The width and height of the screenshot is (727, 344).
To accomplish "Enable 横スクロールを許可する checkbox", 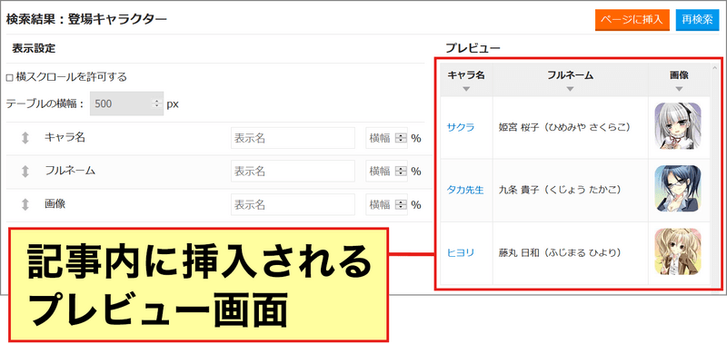I will point(9,78).
